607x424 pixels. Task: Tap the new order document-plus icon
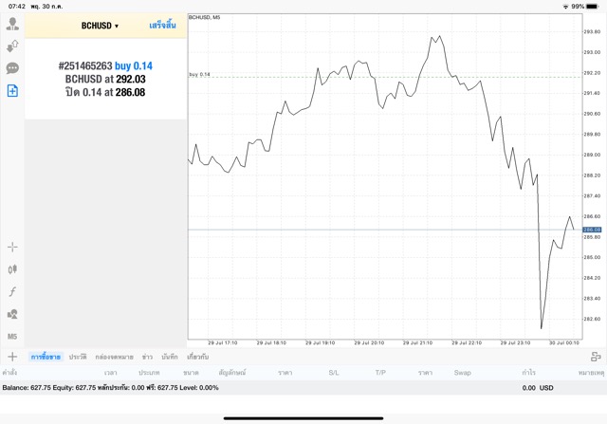(12, 91)
